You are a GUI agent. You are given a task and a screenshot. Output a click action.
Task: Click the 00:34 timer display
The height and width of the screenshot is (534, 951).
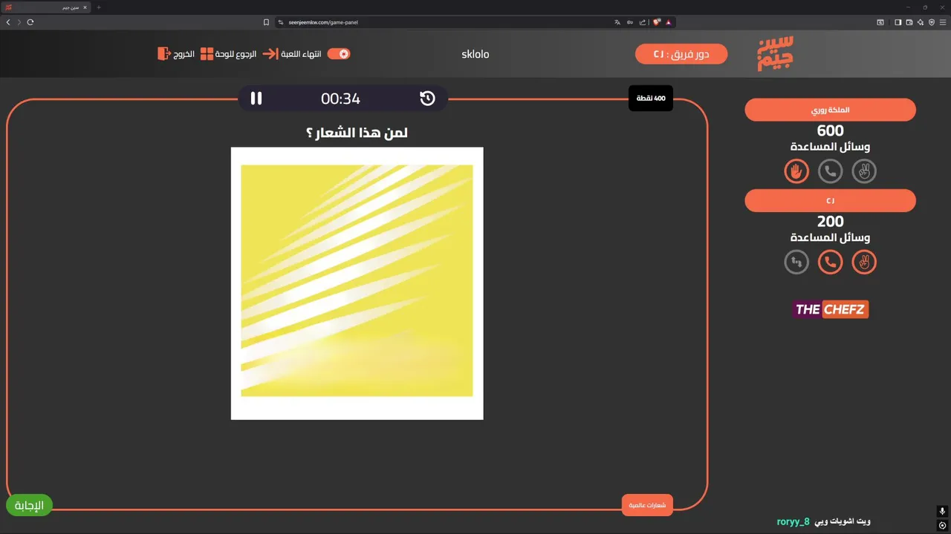(340, 99)
